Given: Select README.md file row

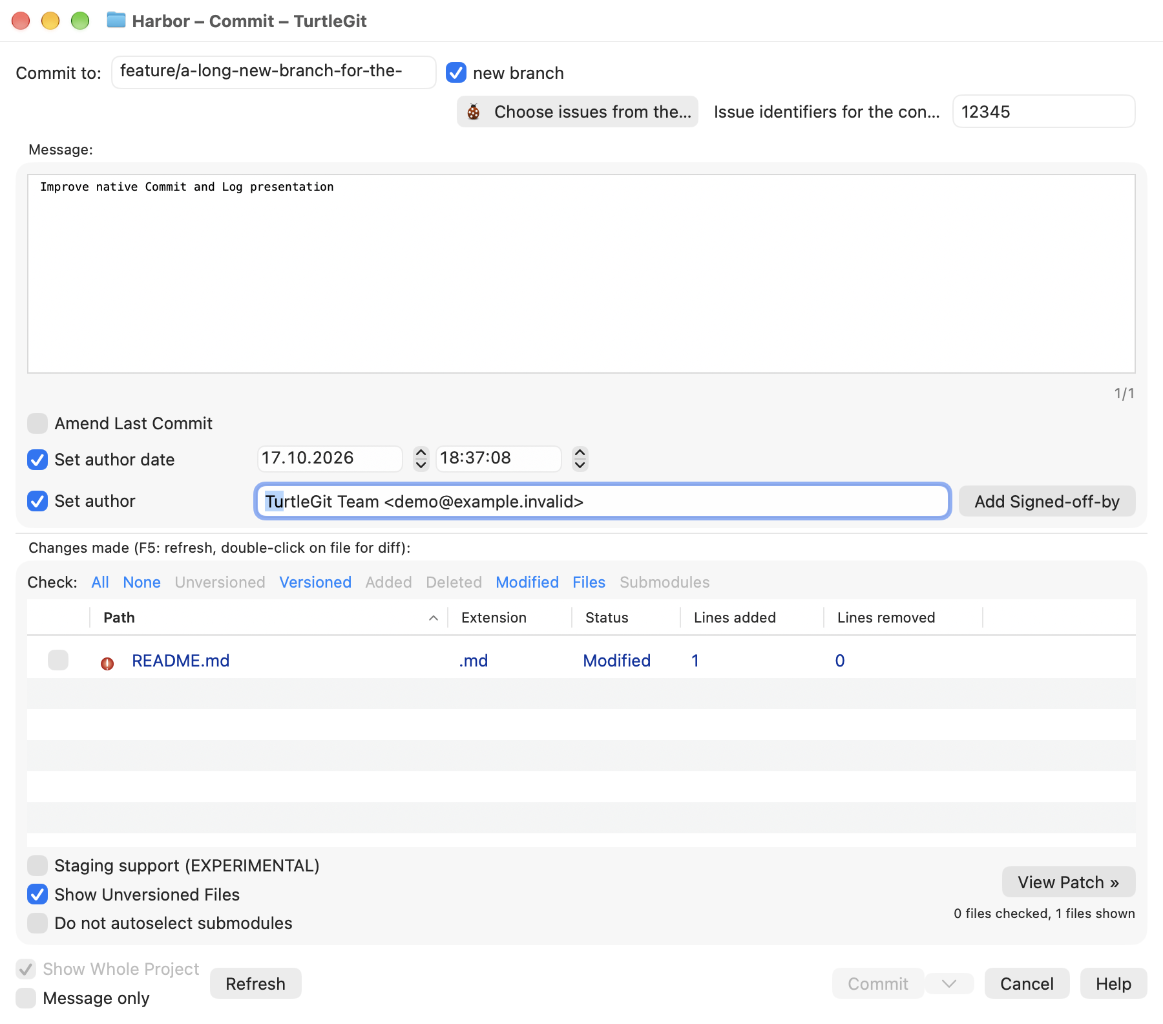Looking at the screenshot, I should pos(581,661).
